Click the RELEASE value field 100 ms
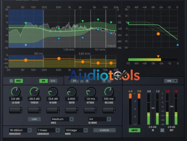The height and width of the screenshot is (141, 187). [x=109, y=99]
